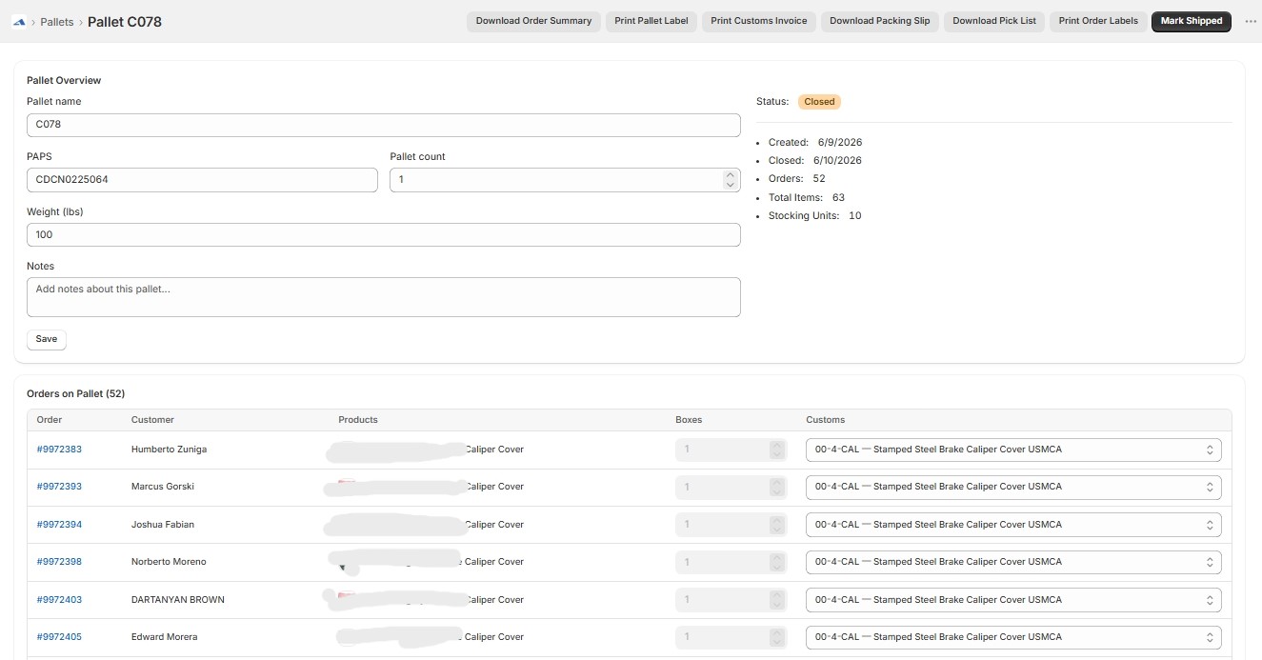The height and width of the screenshot is (660, 1262).
Task: Open order #9972398 link
Action: click(x=59, y=562)
